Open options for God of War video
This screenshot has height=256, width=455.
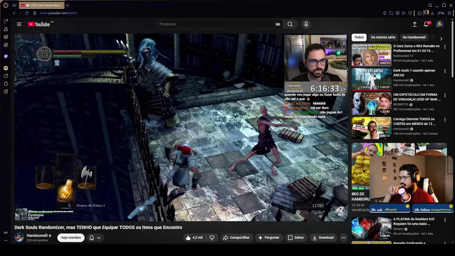(445, 95)
